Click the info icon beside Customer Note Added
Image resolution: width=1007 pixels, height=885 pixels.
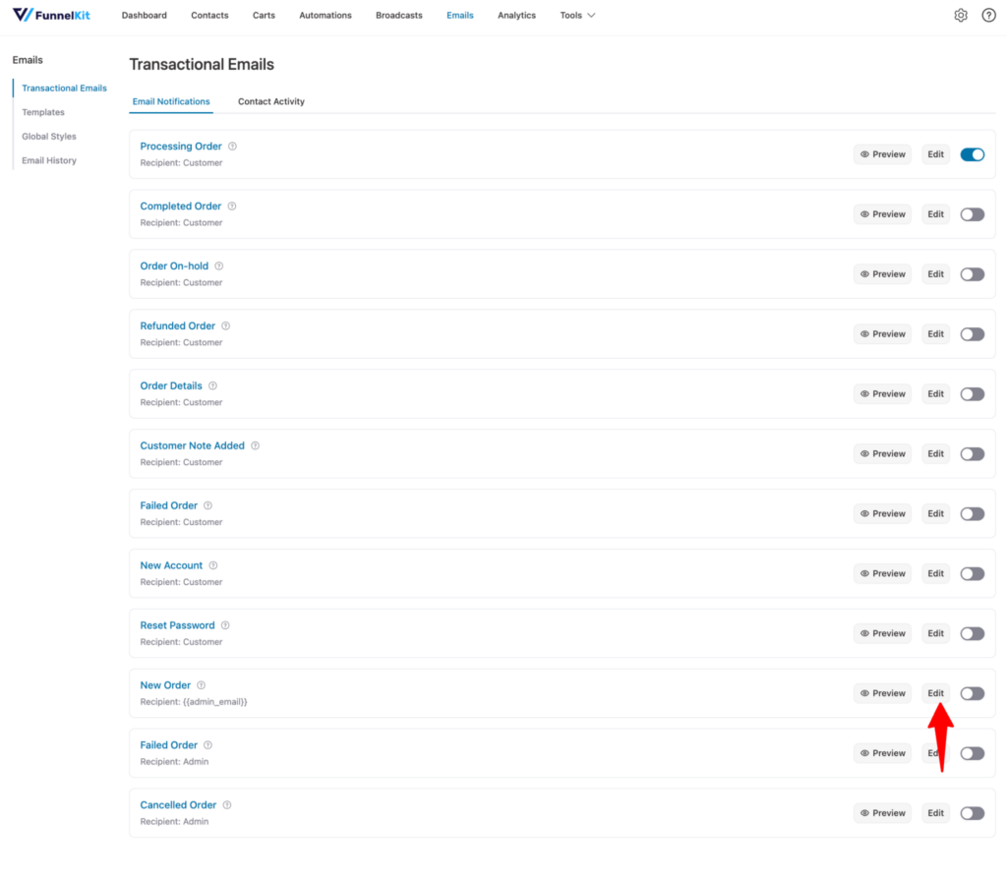click(x=255, y=444)
